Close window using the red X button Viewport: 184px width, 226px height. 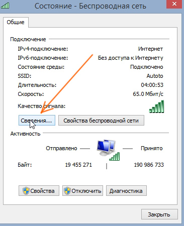click(x=174, y=4)
